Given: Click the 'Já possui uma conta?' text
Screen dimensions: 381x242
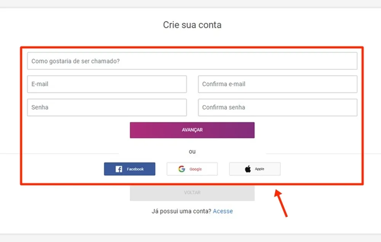Looking at the screenshot, I should tap(181, 211).
